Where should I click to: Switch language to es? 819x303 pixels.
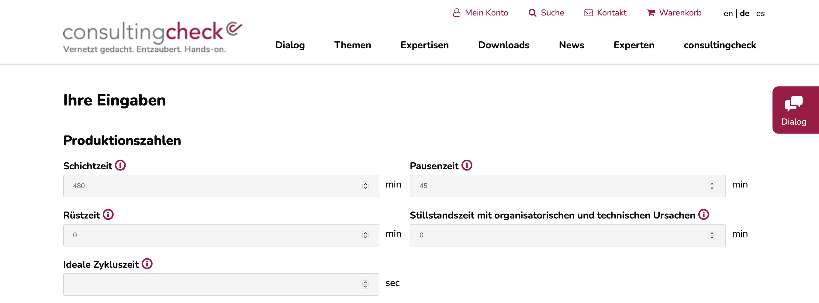760,13
